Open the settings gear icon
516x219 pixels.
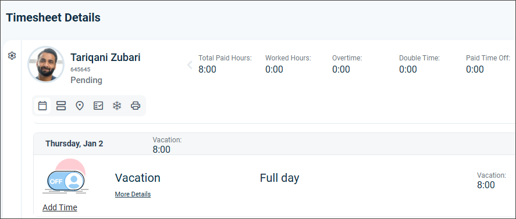[12, 56]
